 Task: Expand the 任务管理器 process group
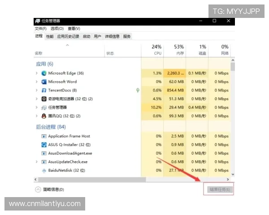click(x=37, y=107)
